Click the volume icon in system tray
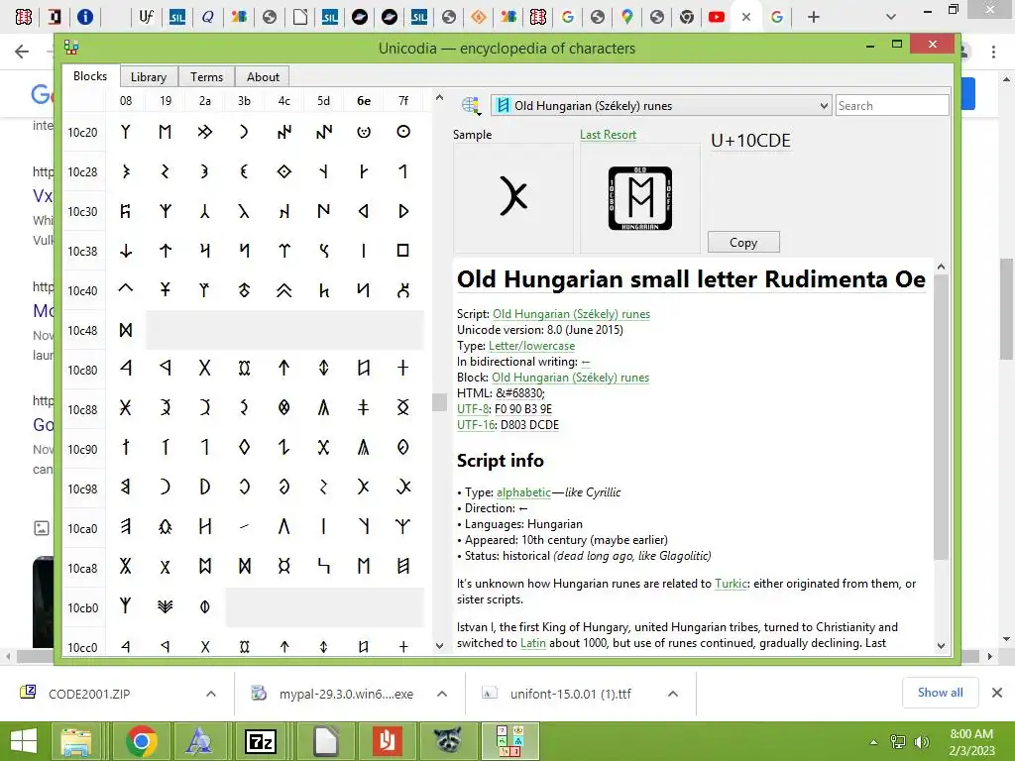The height and width of the screenshot is (761, 1015). point(921,741)
